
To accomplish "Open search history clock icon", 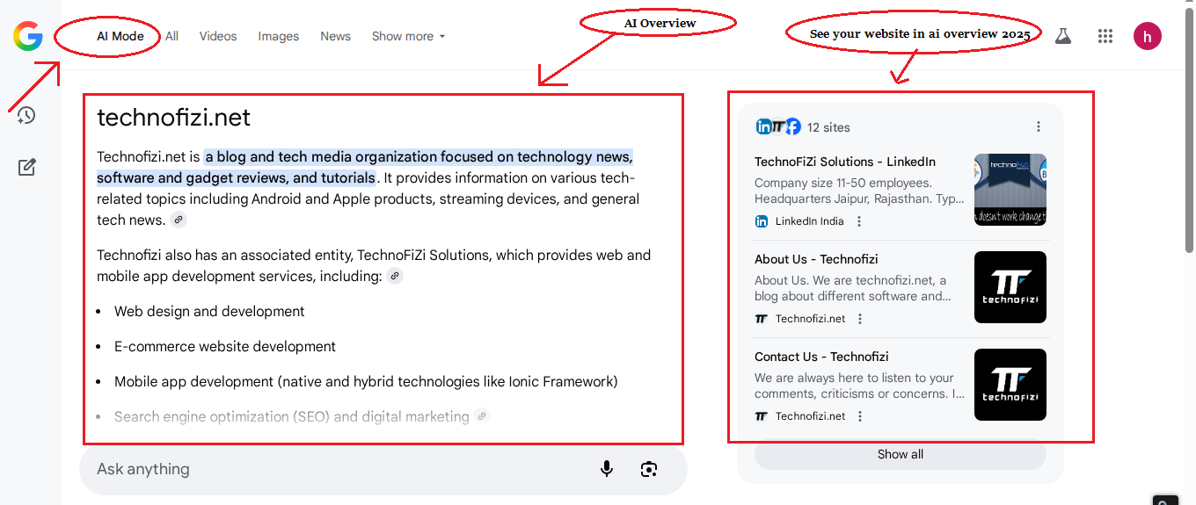I will pyautogui.click(x=26, y=115).
